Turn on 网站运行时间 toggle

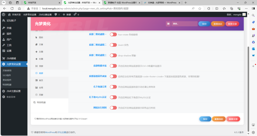tap(113, 108)
